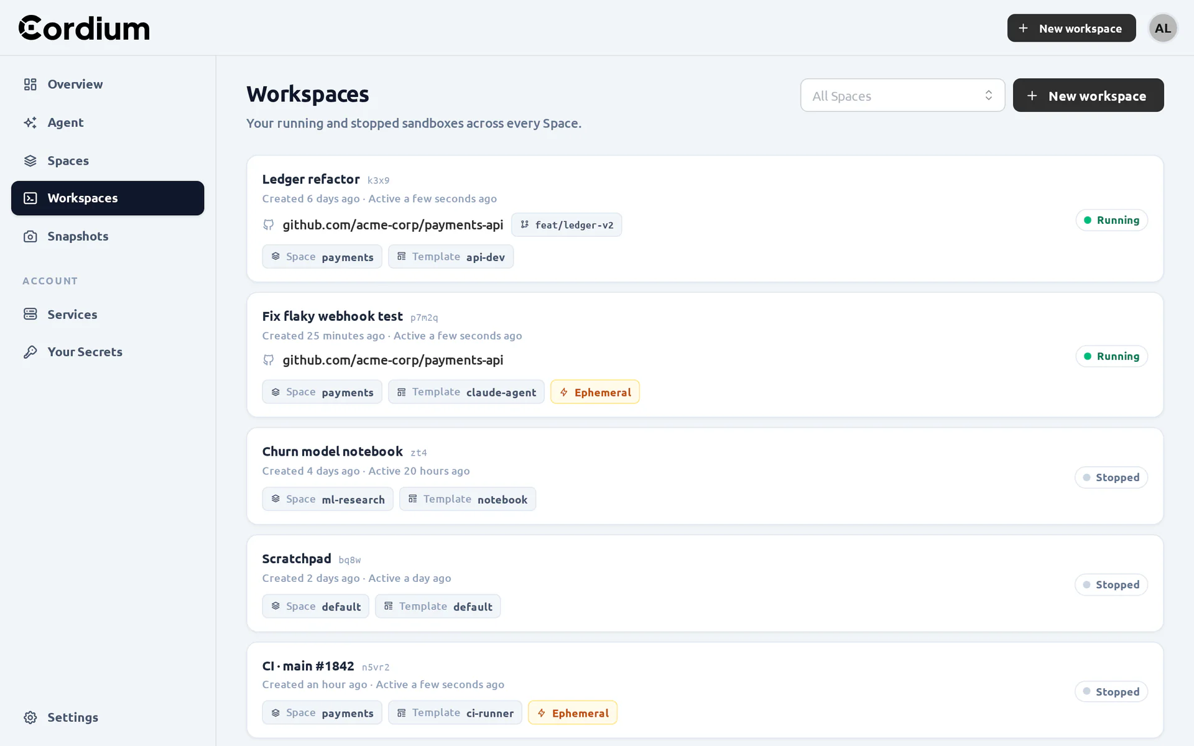The image size is (1194, 746).
Task: Click the Snapshots camera icon
Action: 30,236
